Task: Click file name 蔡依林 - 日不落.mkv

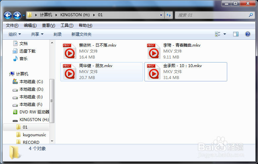Action: [98, 45]
